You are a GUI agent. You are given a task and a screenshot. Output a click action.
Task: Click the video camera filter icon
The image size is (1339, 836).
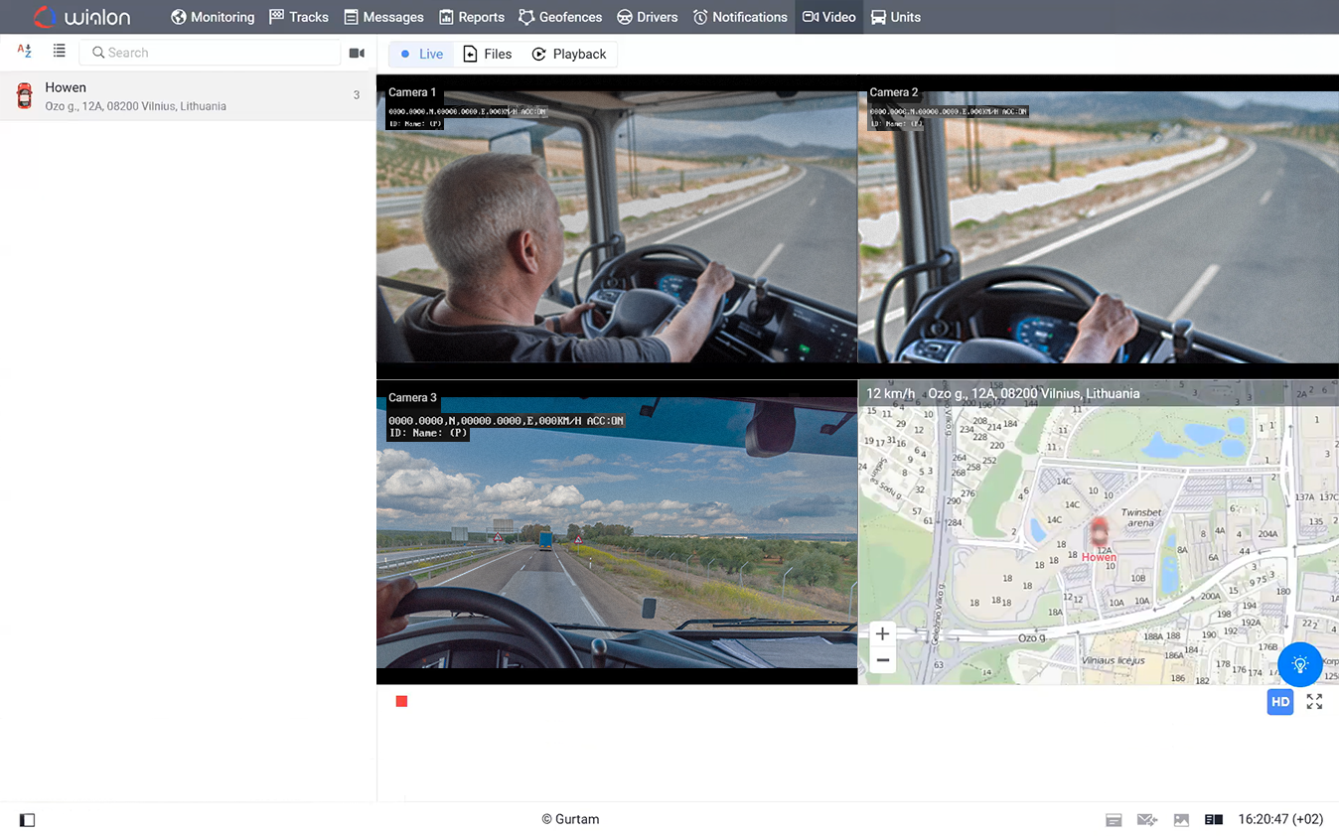(357, 53)
